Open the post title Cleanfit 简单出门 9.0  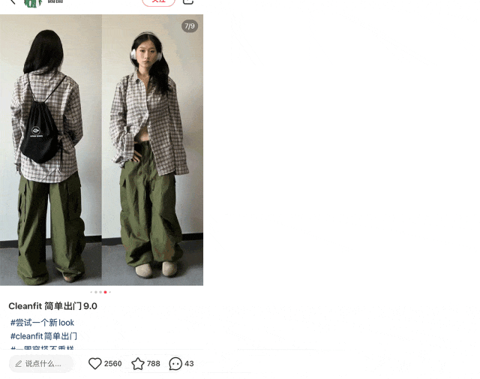point(52,306)
